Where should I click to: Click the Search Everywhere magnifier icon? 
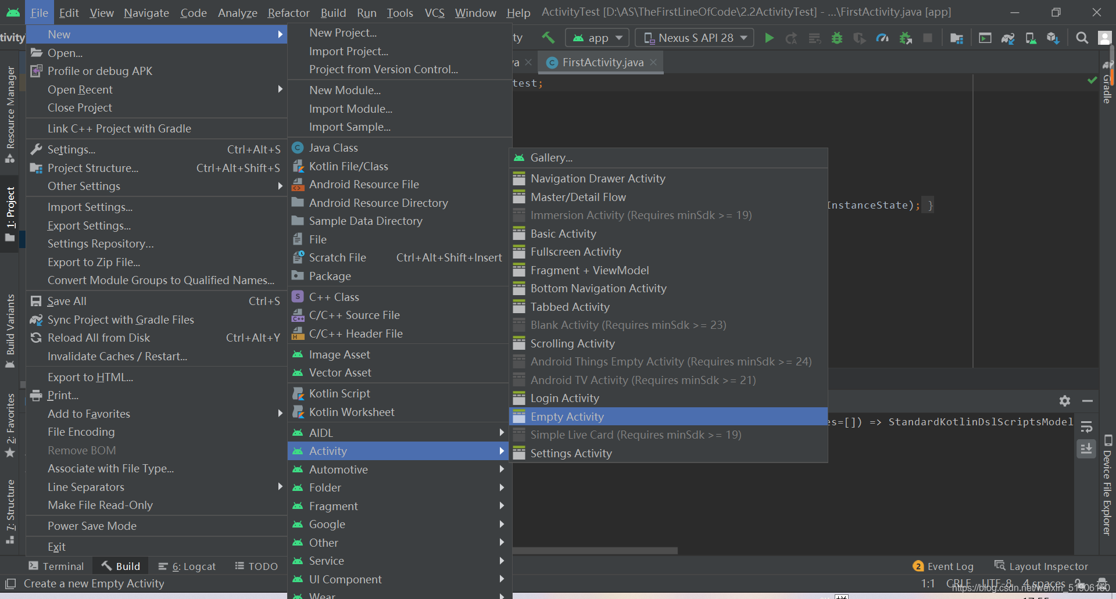(1082, 38)
